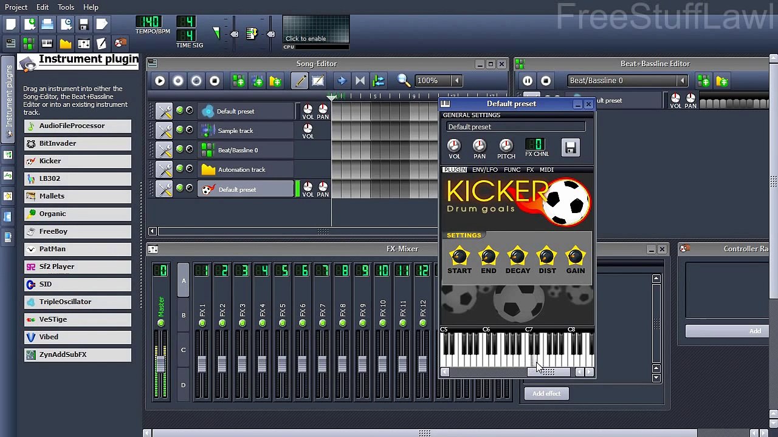Add a beat/bassline in the Beat+Bassline Editor
The height and width of the screenshot is (437, 778).
tap(704, 81)
